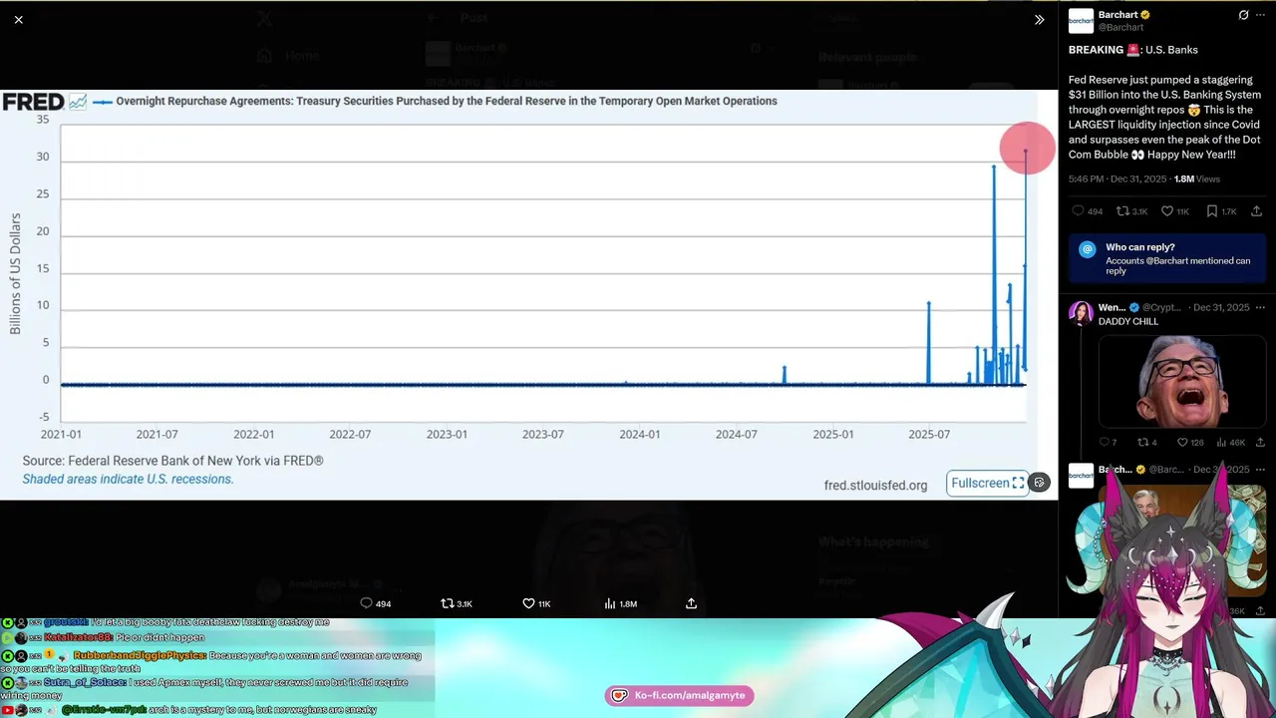
Task: Collapse the post sidebar with double-chevron icon
Action: 1039,19
